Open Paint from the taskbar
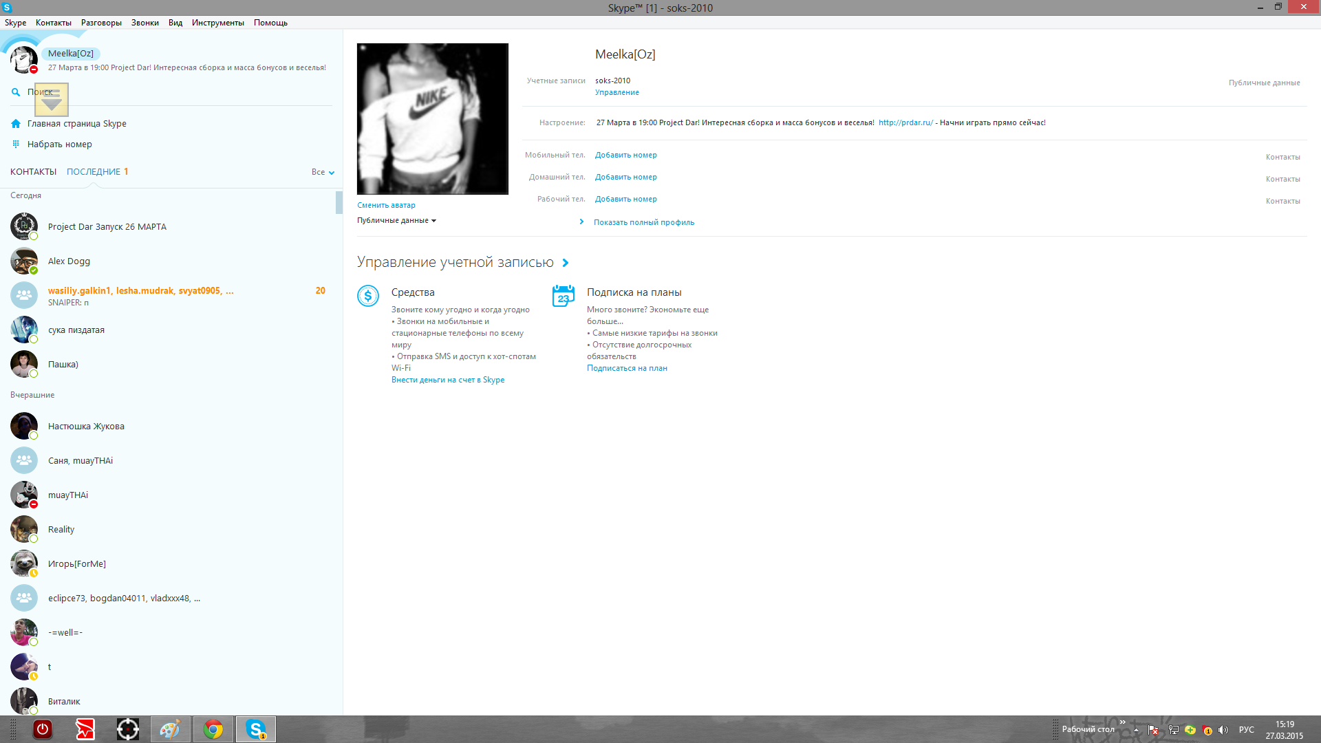 pyautogui.click(x=170, y=729)
